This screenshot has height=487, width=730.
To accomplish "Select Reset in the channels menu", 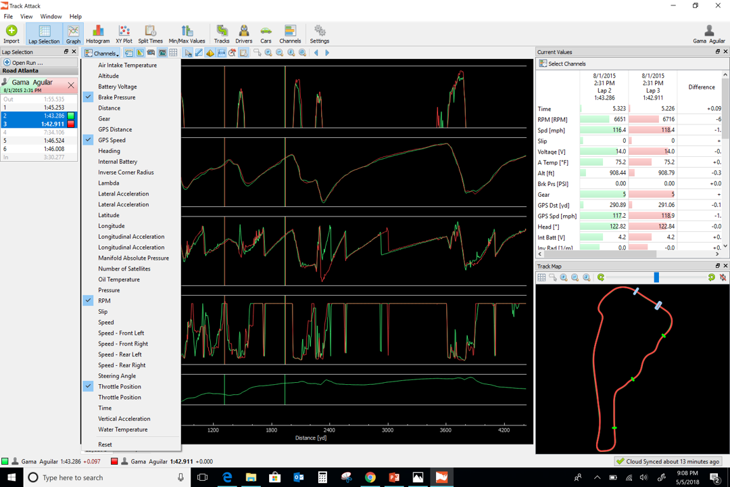I will [105, 444].
